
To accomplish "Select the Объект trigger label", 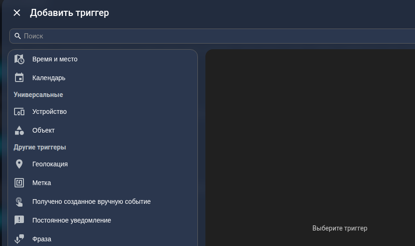I will point(44,130).
